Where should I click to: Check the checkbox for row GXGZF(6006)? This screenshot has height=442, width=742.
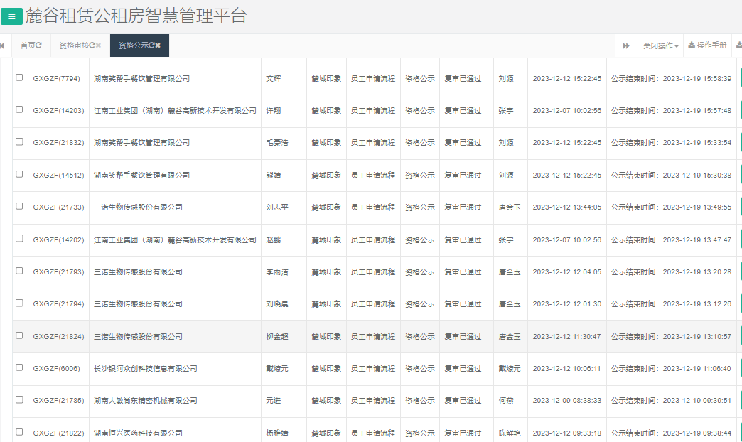point(18,368)
